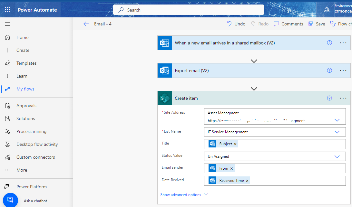Open help for shared mailbox trigger
352x207 pixels.
(329, 42)
